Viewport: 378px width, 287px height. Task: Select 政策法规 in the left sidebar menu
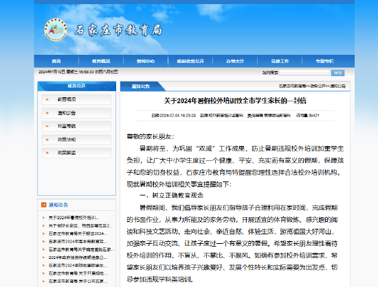tap(77, 140)
